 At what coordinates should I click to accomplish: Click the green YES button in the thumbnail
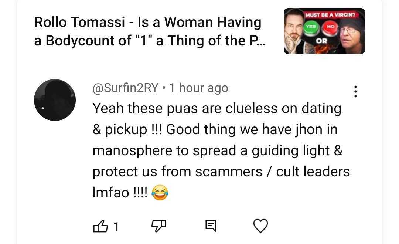coord(310,27)
